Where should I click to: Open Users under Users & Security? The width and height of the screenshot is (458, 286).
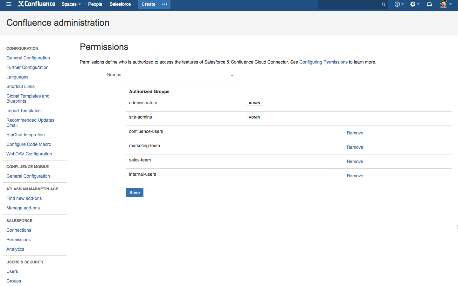tap(12, 271)
